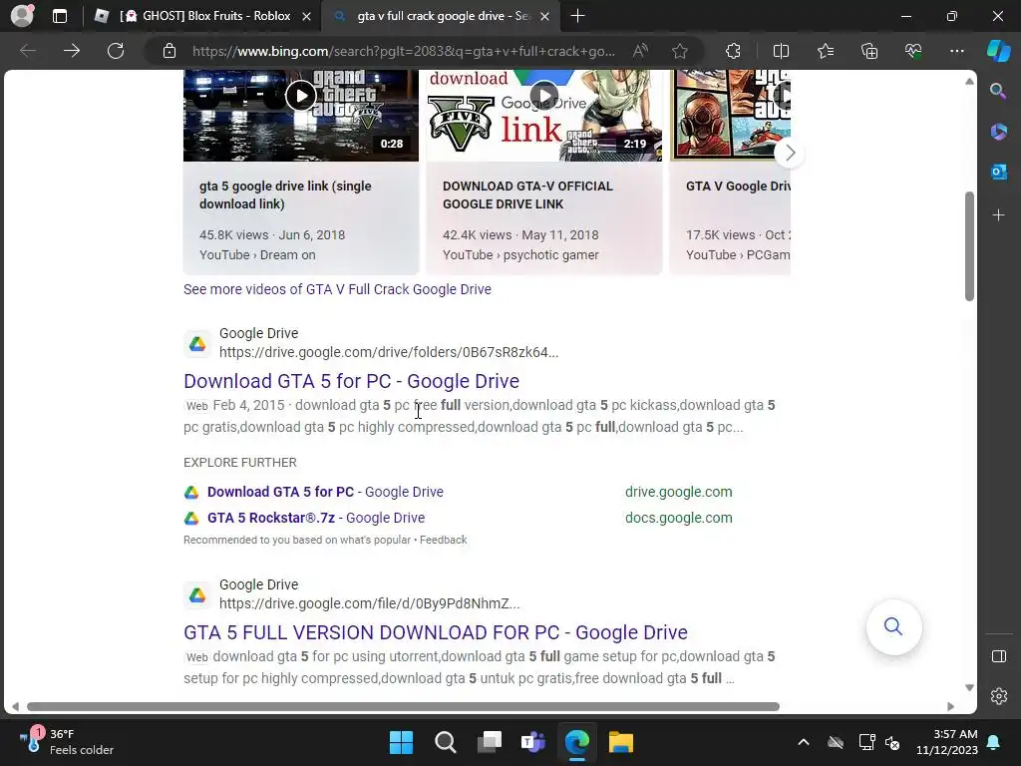Click the drive.google.com/file/d URL text
This screenshot has width=1021, height=766.
(369, 603)
